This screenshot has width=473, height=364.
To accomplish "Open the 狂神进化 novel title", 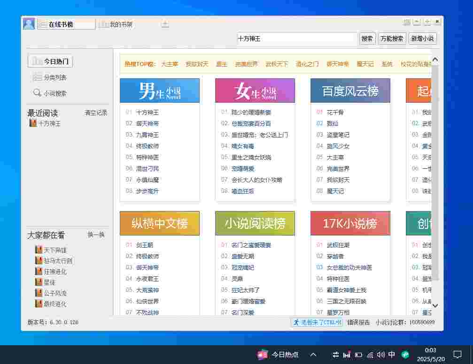I will tap(55, 272).
